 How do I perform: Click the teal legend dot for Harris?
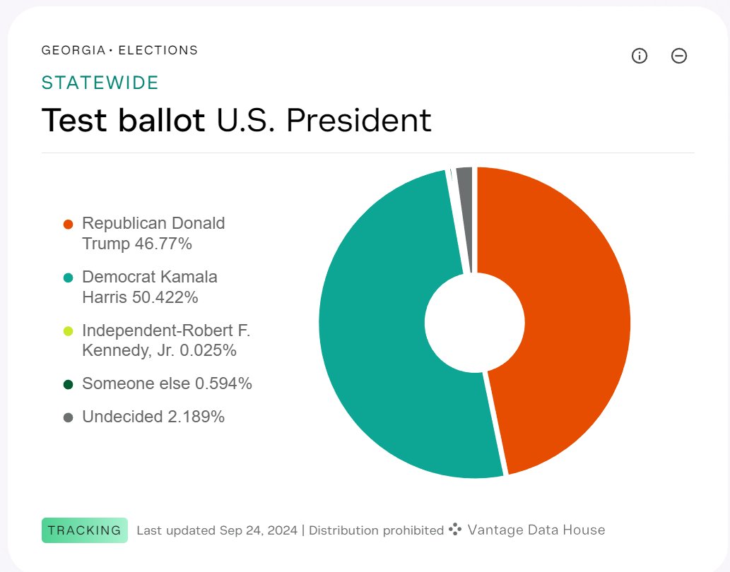coord(68,278)
